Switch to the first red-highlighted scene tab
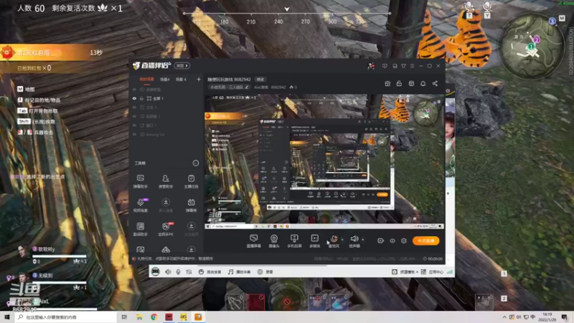This screenshot has height=323, width=574. tap(146, 79)
